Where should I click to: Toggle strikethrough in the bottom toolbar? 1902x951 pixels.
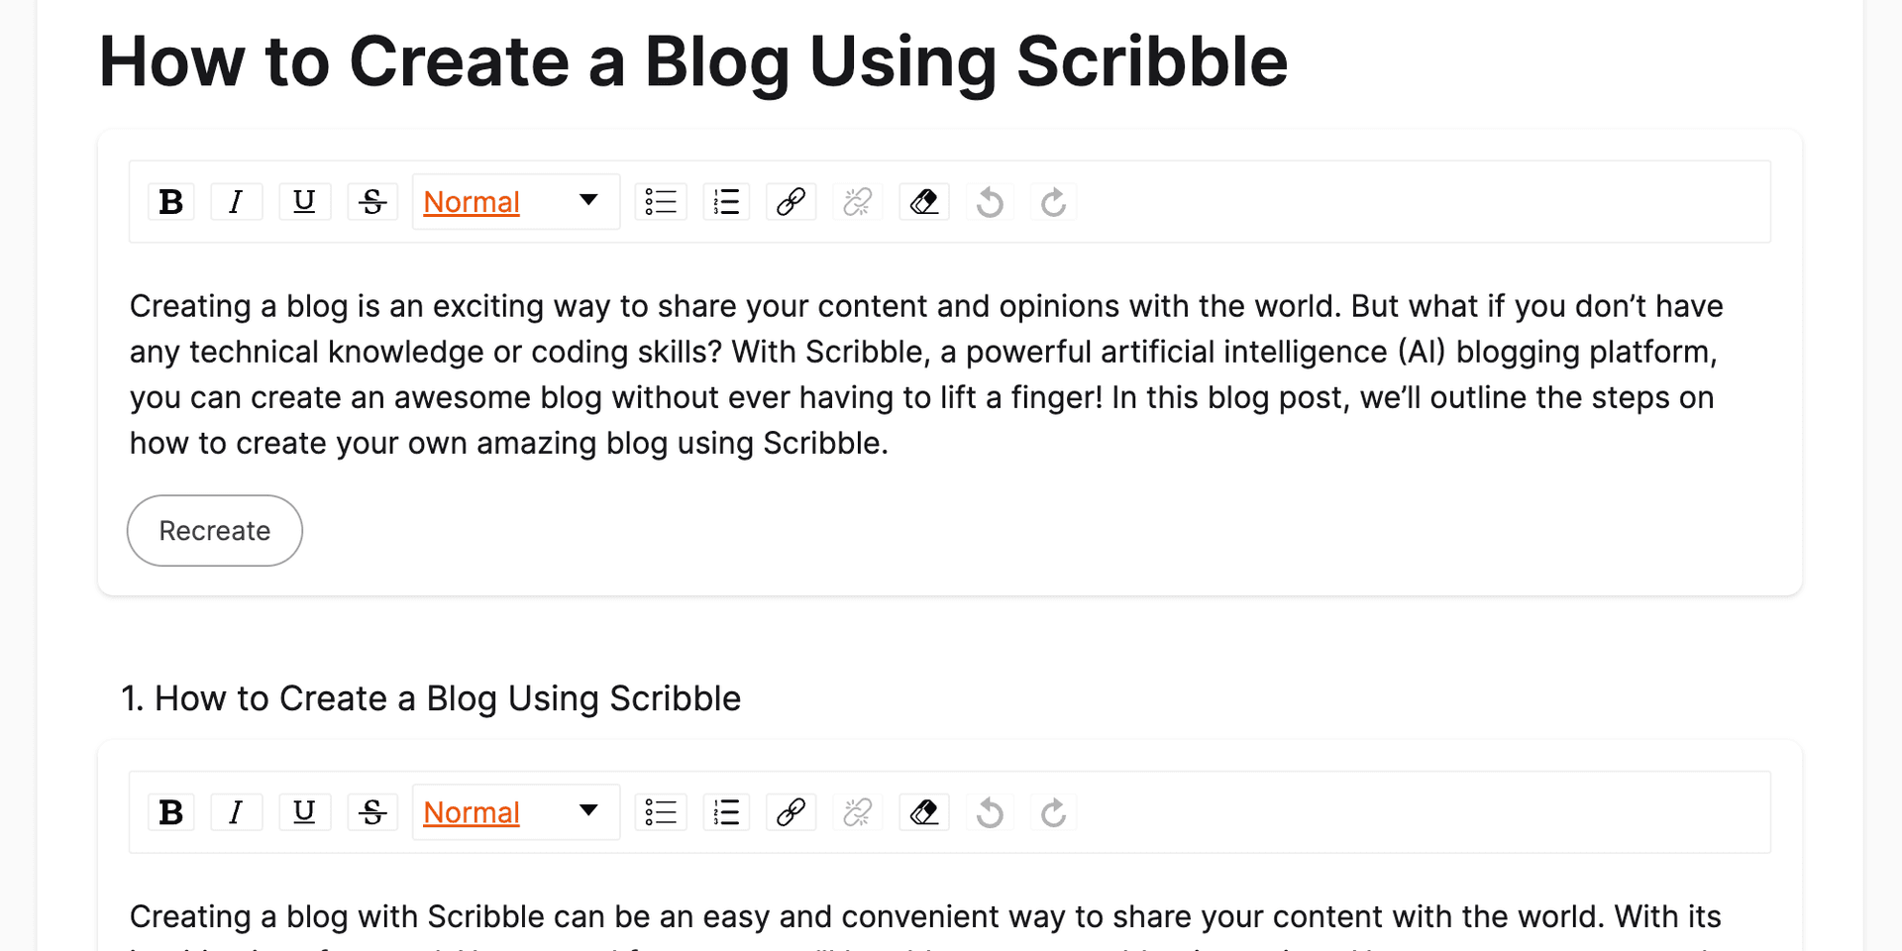tap(371, 811)
